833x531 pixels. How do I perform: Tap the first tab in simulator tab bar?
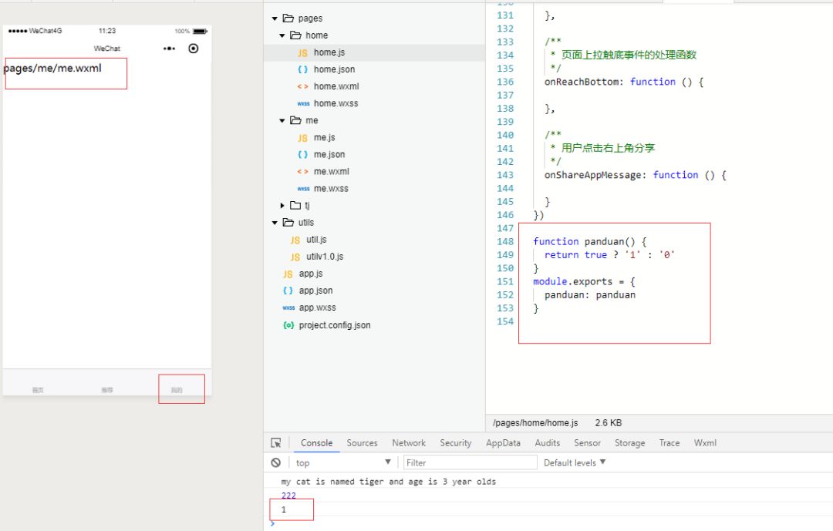[38, 383]
